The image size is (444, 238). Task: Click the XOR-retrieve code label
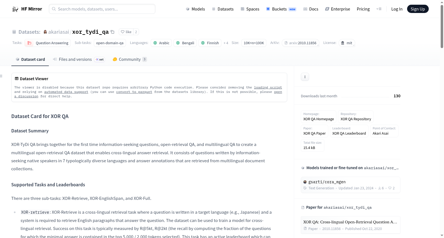tap(35, 212)
